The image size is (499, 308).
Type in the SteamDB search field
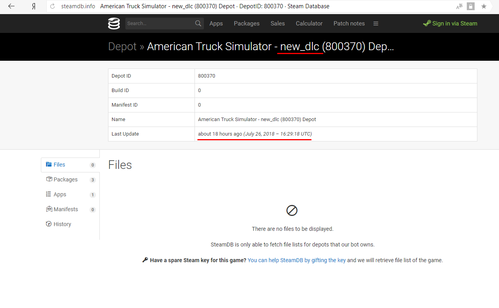[159, 24]
